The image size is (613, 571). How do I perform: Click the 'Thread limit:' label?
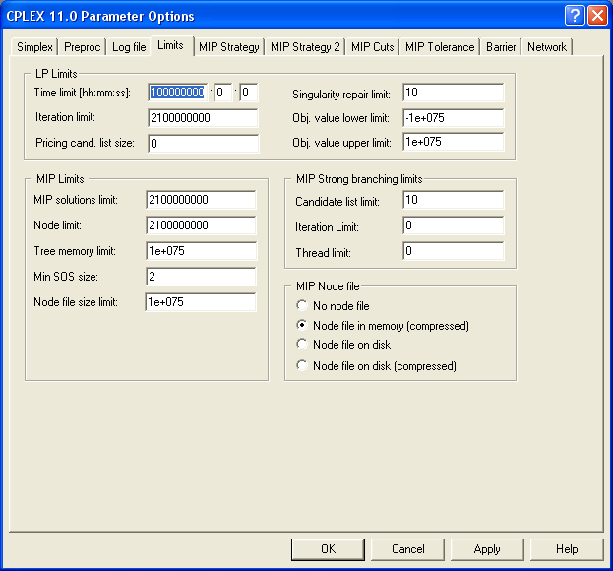[x=323, y=253]
